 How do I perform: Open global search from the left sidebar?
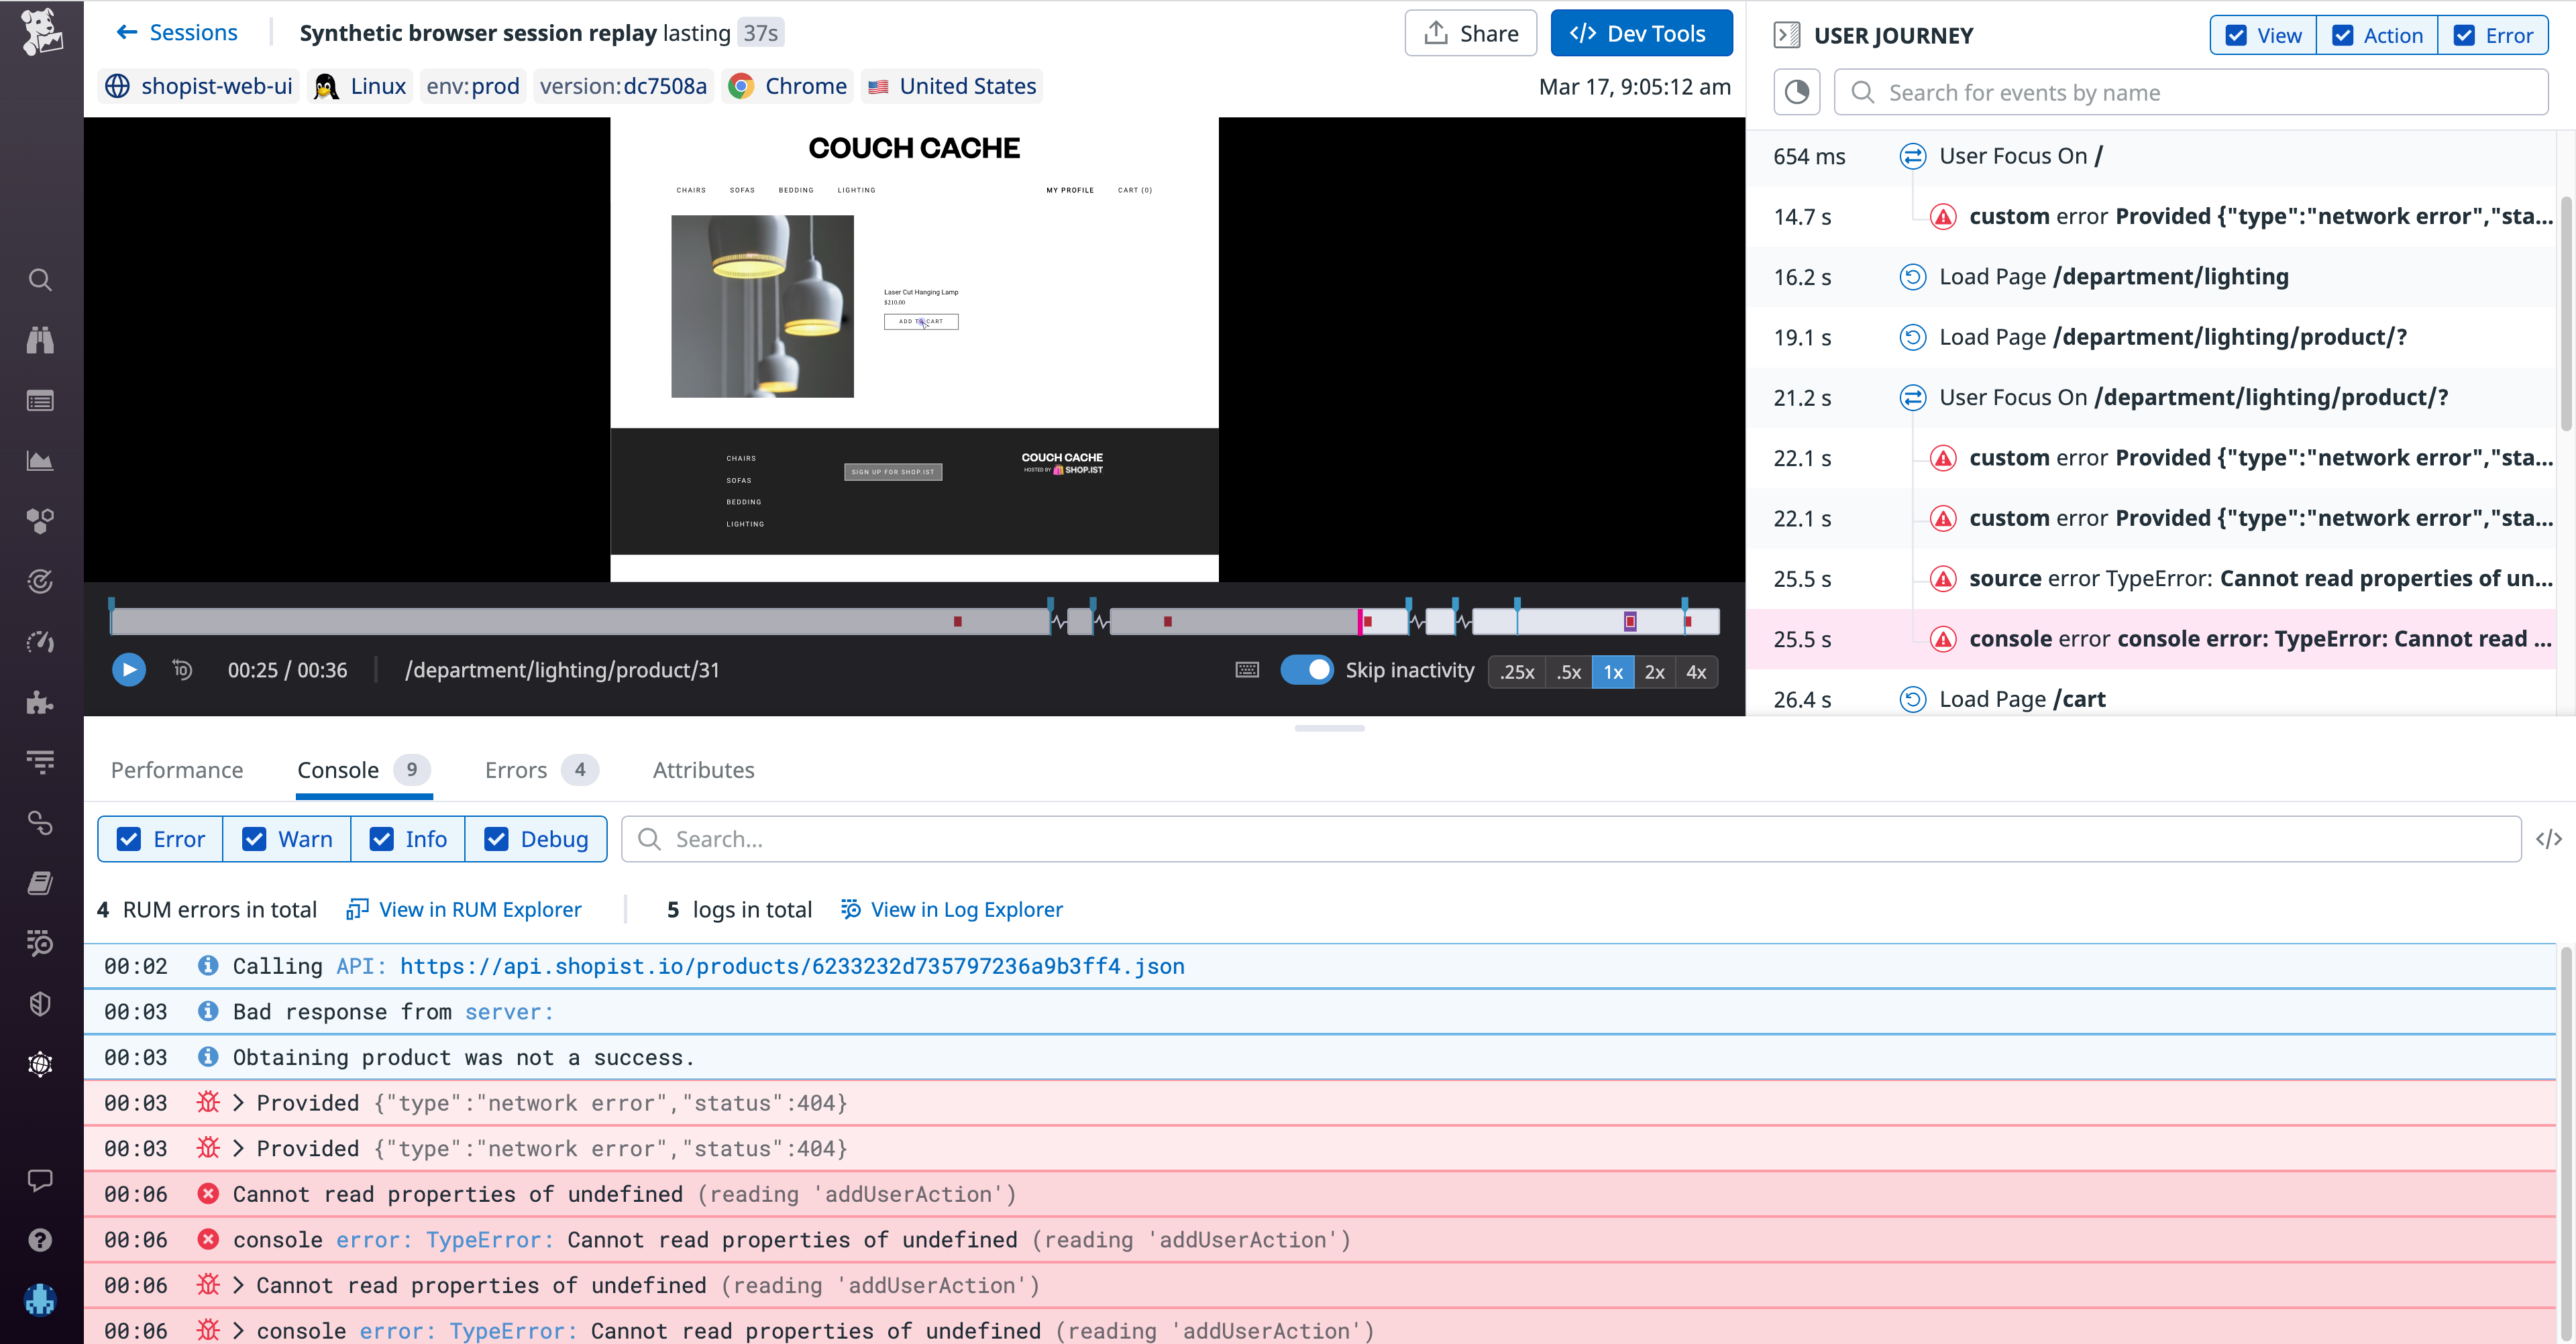tap(40, 280)
